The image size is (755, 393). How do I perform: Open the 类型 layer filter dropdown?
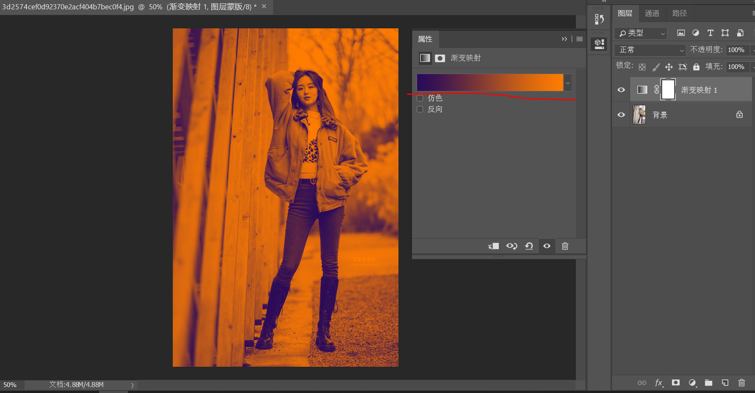point(641,33)
